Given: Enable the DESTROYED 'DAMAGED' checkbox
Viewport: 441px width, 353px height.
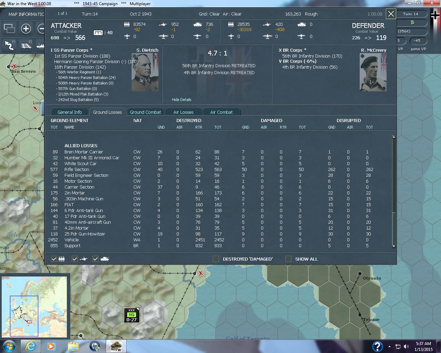Looking at the screenshot, I should point(216,259).
